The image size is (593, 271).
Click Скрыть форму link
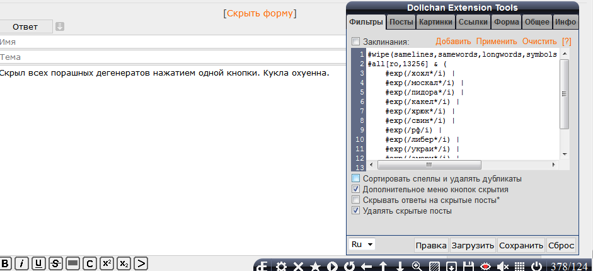click(260, 14)
